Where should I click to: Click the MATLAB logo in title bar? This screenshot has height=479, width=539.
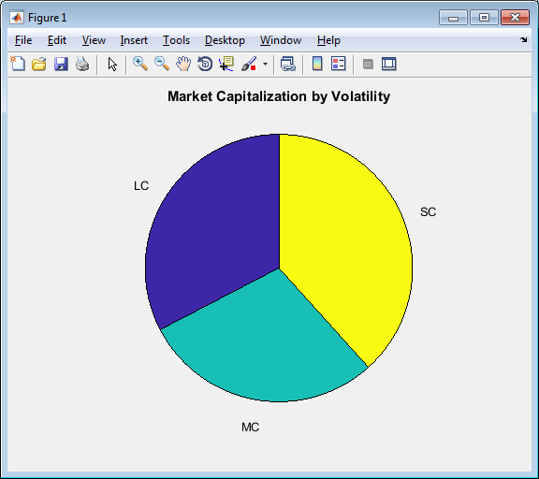[17, 17]
